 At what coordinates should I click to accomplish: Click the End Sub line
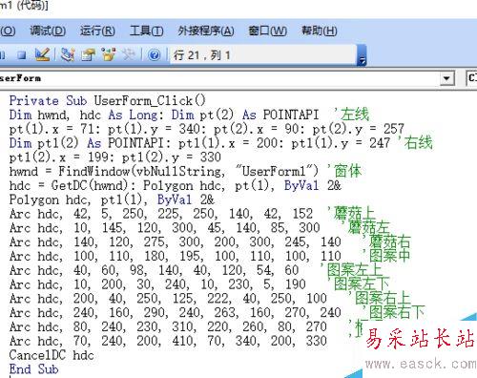click(34, 369)
